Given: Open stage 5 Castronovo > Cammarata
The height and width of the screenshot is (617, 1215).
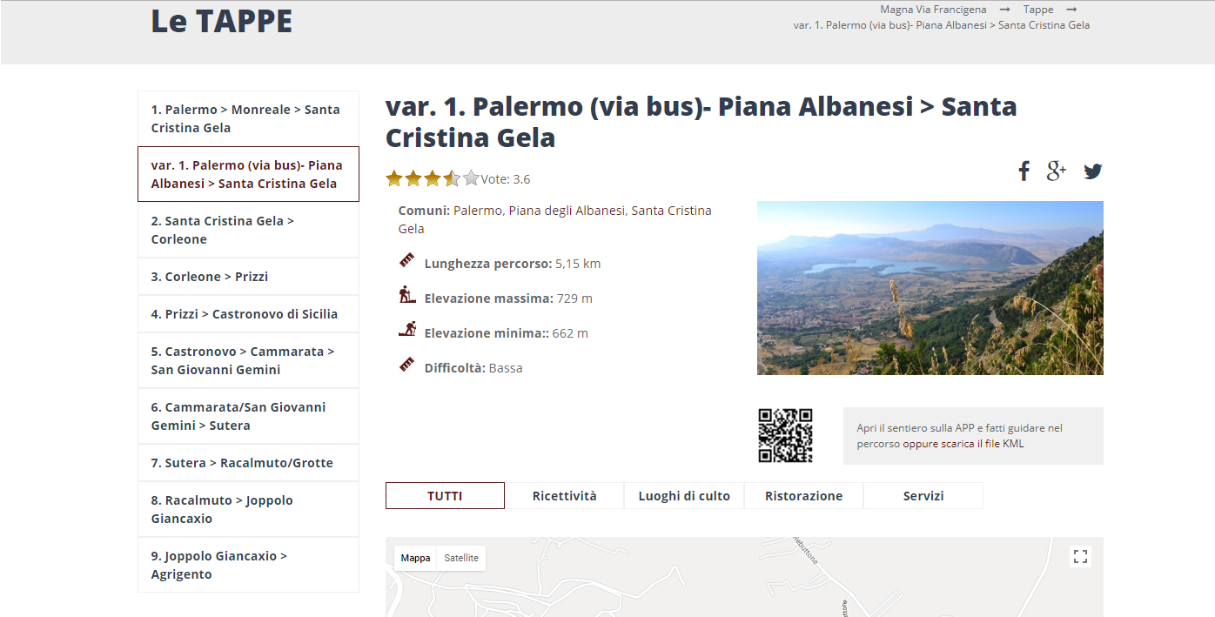Looking at the screenshot, I should pyautogui.click(x=248, y=360).
